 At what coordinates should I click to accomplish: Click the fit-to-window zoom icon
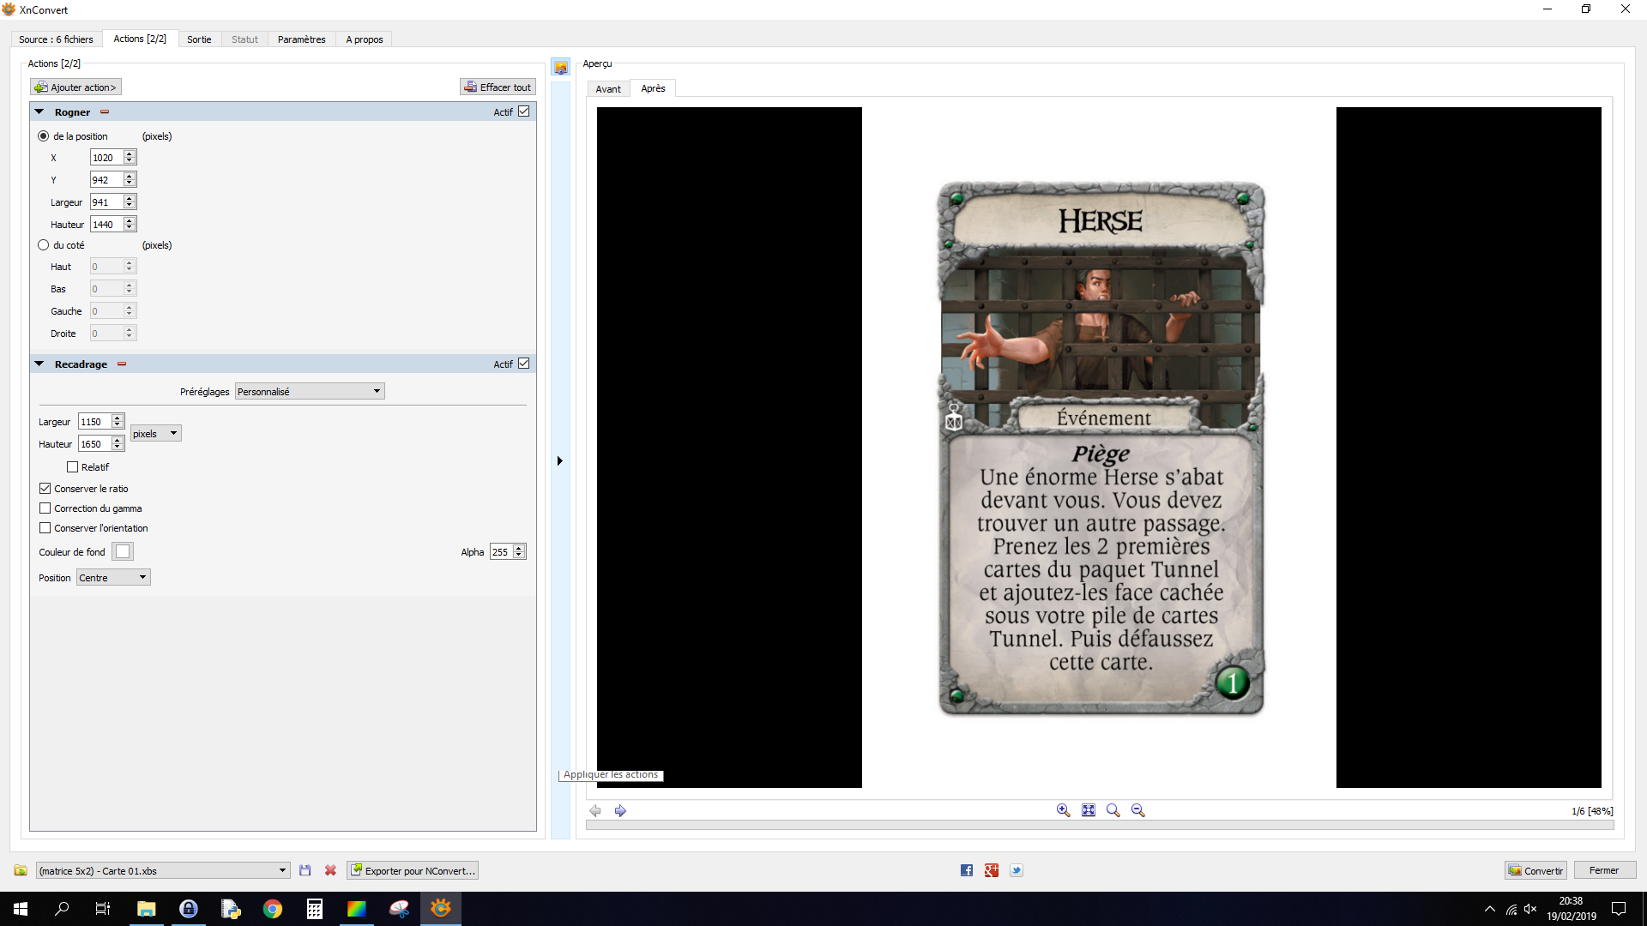[x=1089, y=810]
